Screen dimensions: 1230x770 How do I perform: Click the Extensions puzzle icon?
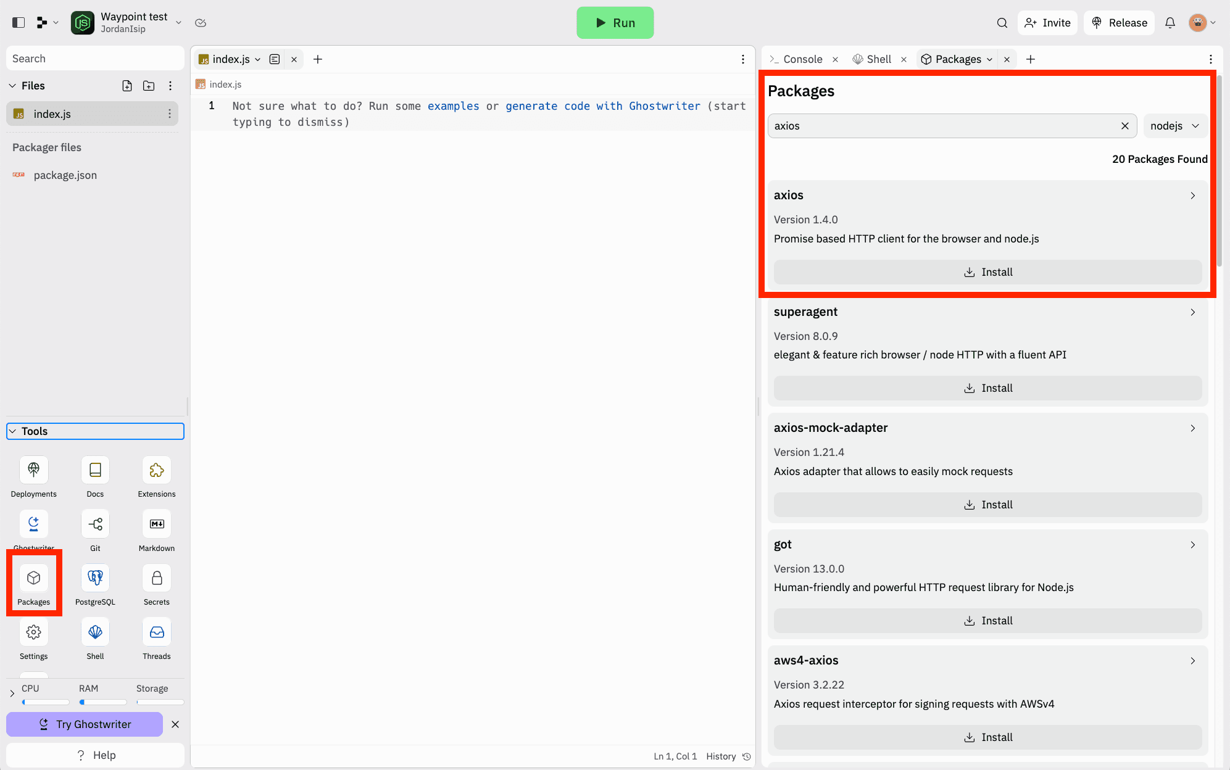coord(157,471)
